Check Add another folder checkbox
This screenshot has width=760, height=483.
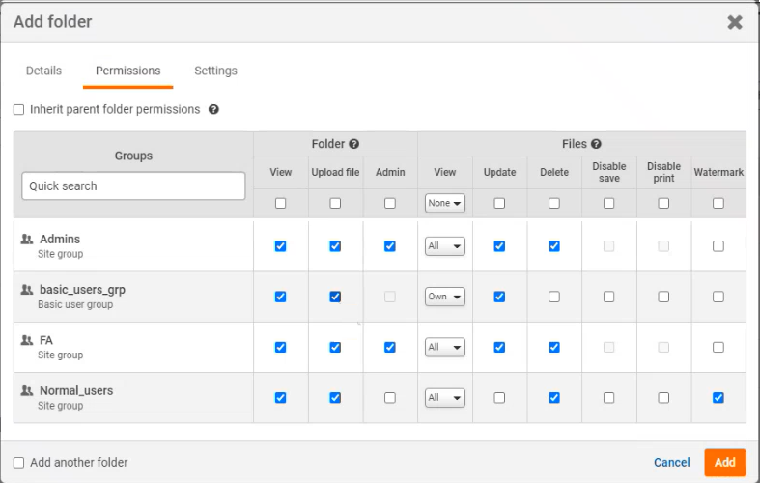coord(19,463)
